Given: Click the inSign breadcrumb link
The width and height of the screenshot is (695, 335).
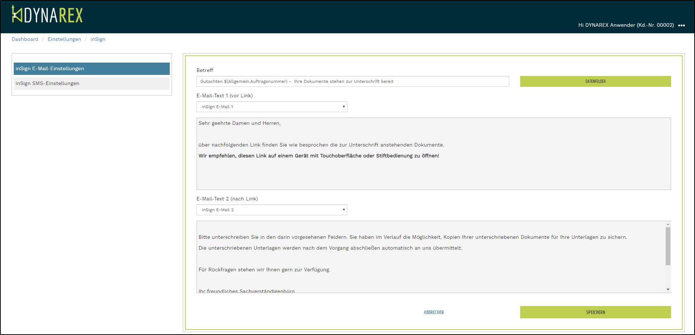Looking at the screenshot, I should point(98,39).
